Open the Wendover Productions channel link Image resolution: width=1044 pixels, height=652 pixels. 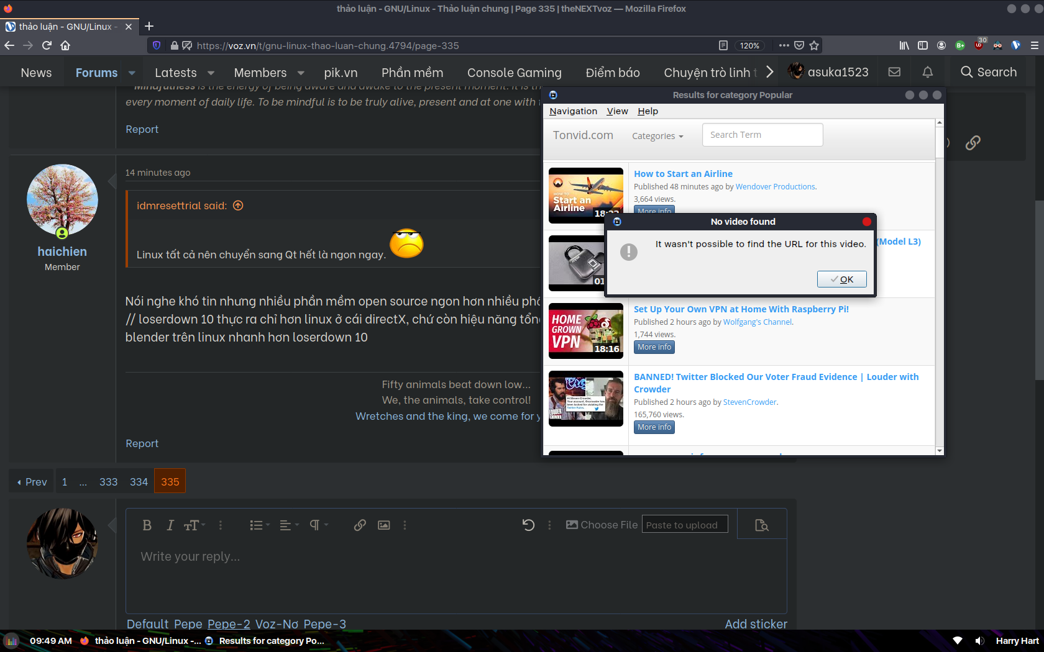coord(775,187)
